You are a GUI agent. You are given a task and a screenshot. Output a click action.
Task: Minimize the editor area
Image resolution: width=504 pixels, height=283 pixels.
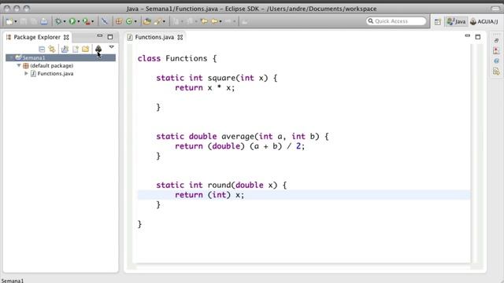467,36
